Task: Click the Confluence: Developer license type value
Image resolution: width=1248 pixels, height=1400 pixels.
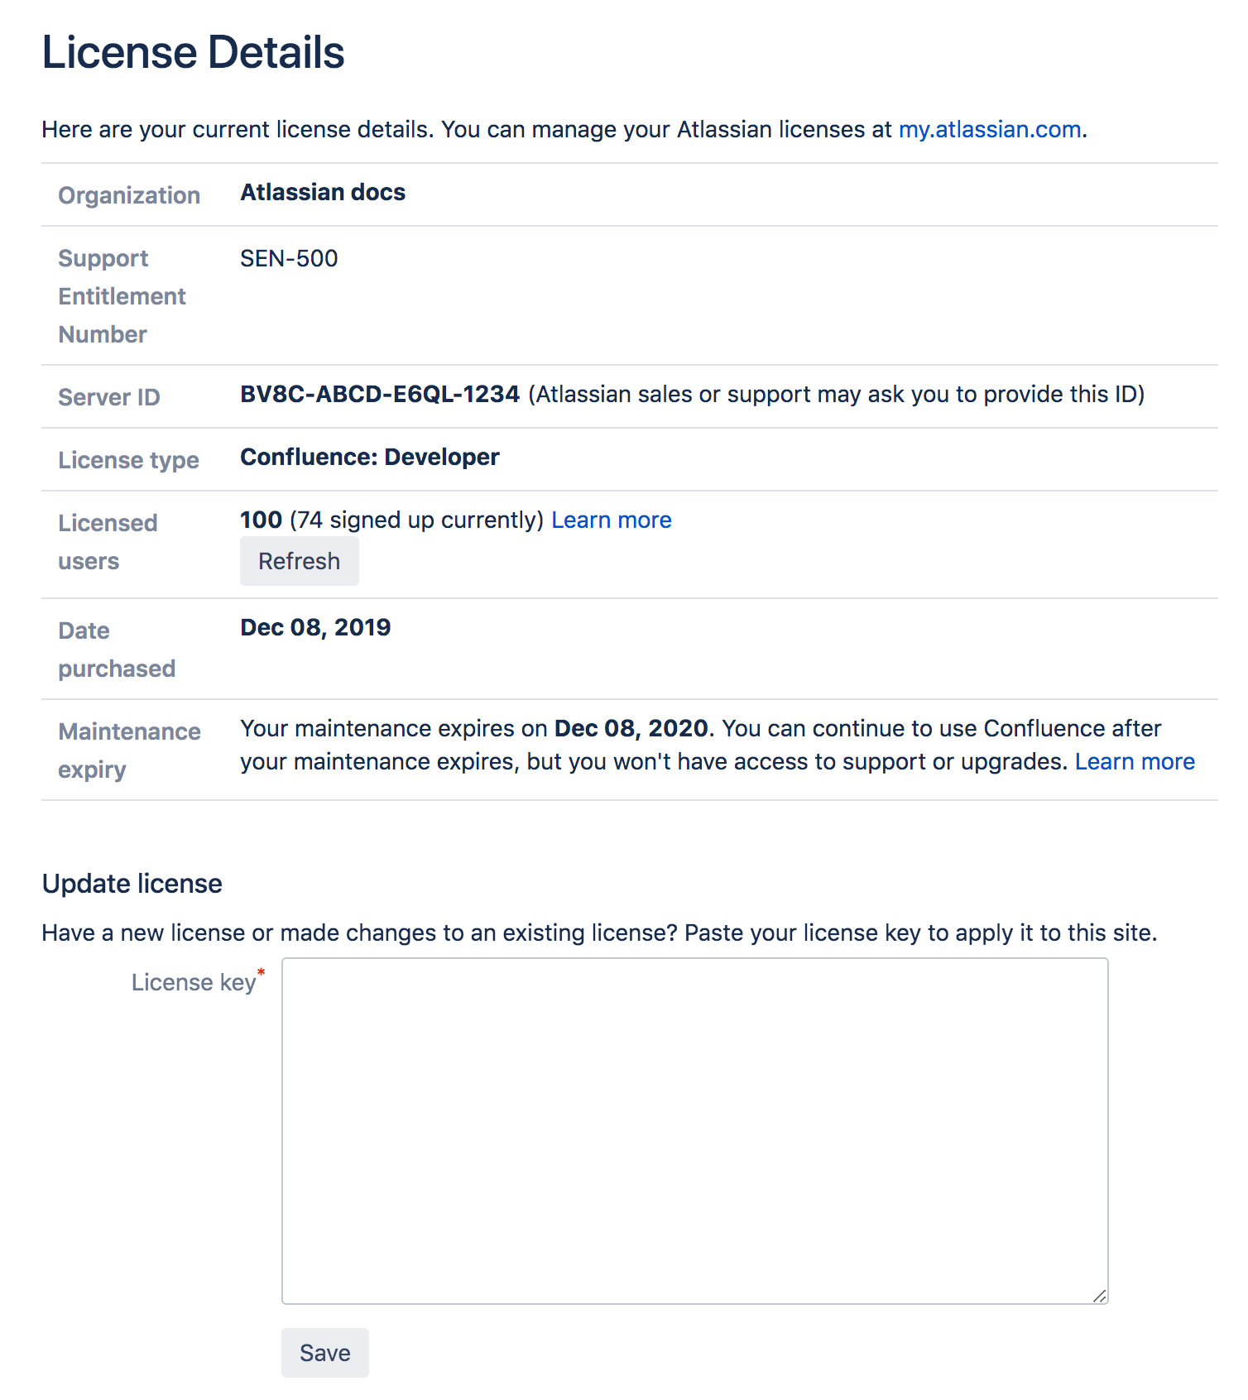Action: click(370, 457)
